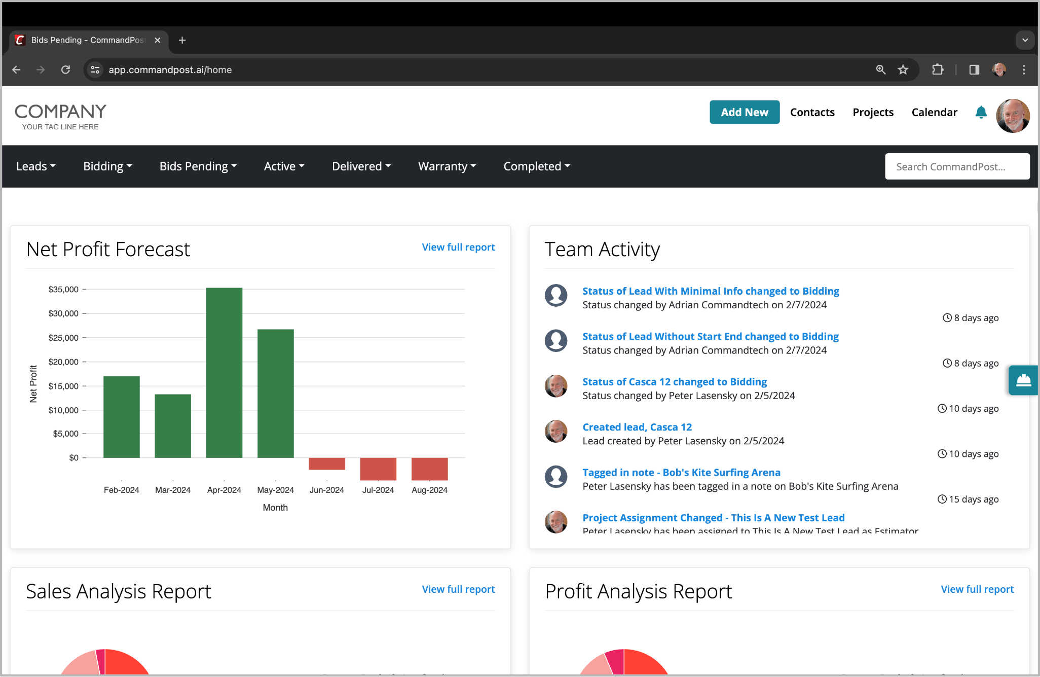
Task: Open 'Created lead, Casca 12' activity link
Action: click(637, 427)
